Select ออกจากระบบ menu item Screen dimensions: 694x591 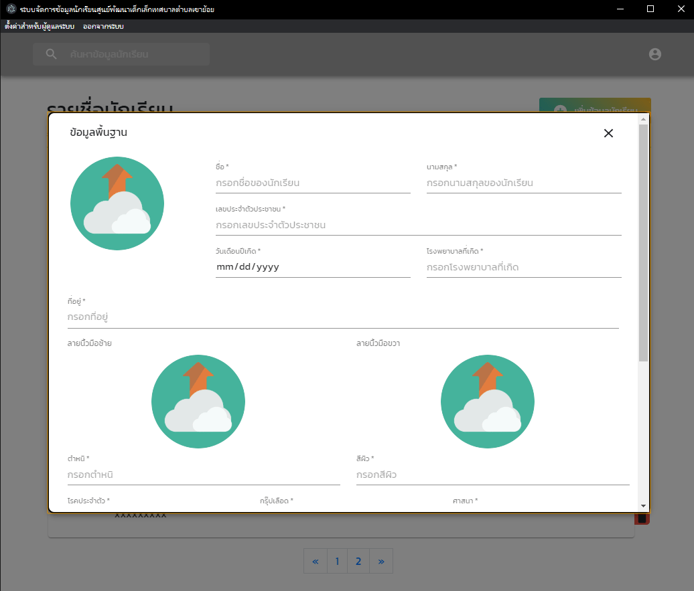(103, 26)
